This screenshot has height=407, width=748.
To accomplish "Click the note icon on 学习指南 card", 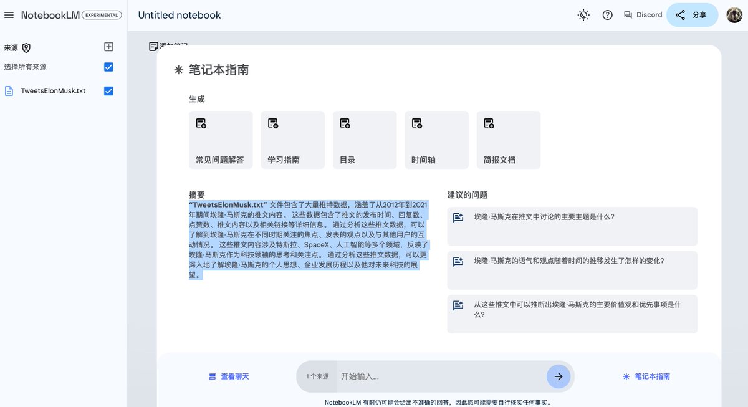I will [273, 123].
